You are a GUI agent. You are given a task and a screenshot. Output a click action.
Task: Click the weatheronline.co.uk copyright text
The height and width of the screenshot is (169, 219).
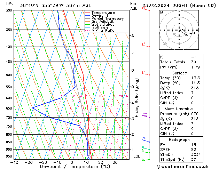click(182, 167)
